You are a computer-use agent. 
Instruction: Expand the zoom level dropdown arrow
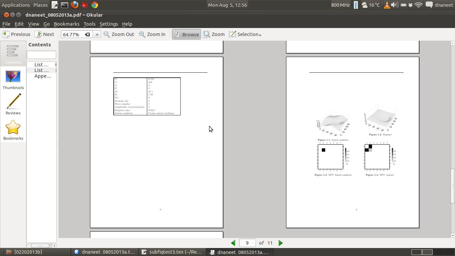(97, 34)
